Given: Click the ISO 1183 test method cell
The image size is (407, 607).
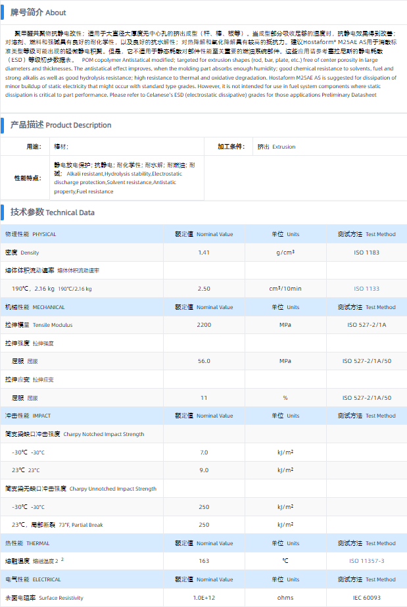Looking at the screenshot, I should 366,253.
